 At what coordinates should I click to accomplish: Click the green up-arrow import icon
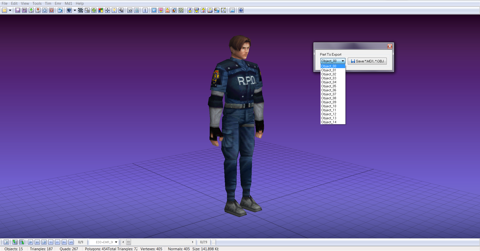(31, 10)
